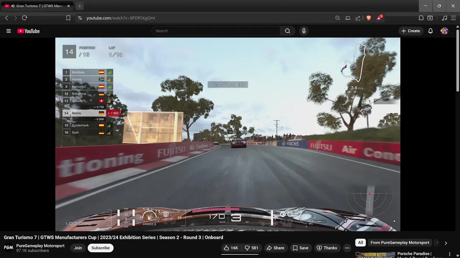Click the 97.1K subscribers text
This screenshot has height=258, width=460.
(x=33, y=251)
